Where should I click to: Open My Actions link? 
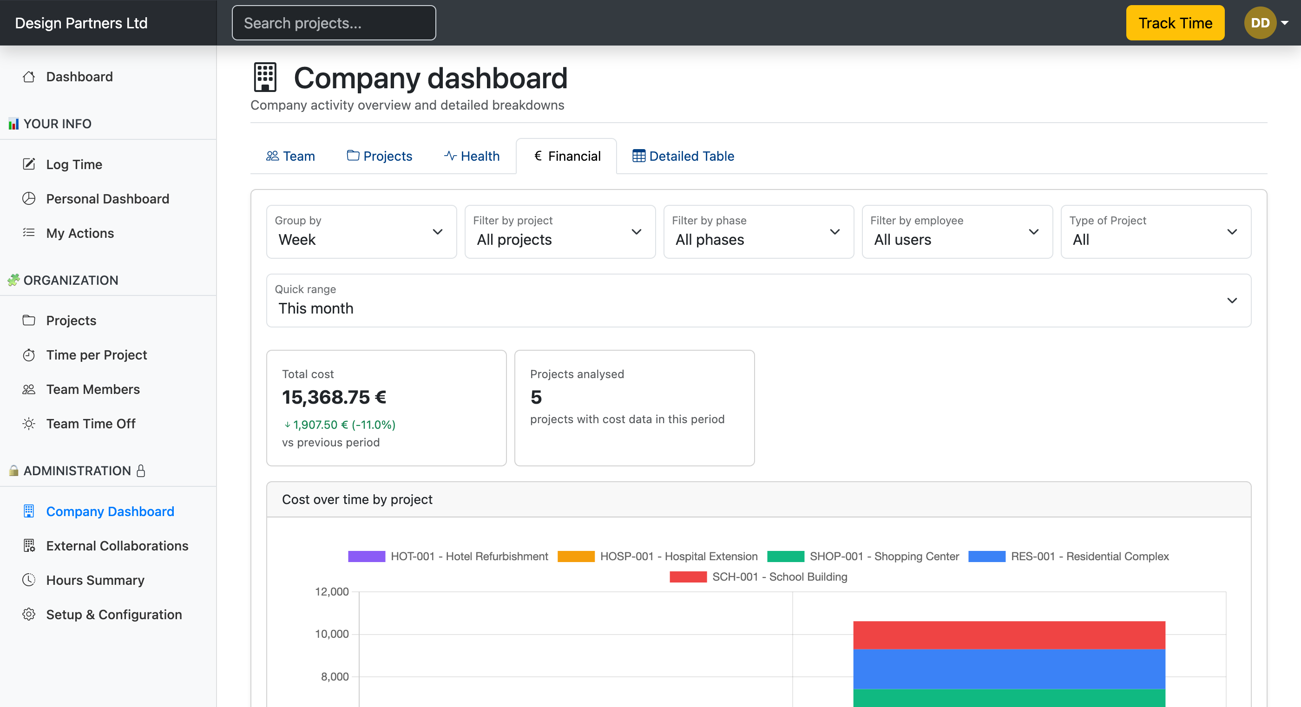coord(80,233)
